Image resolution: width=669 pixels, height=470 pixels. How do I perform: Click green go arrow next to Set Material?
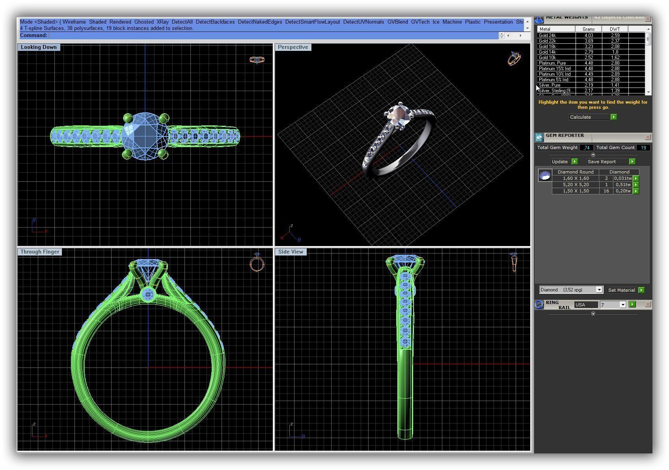point(641,290)
